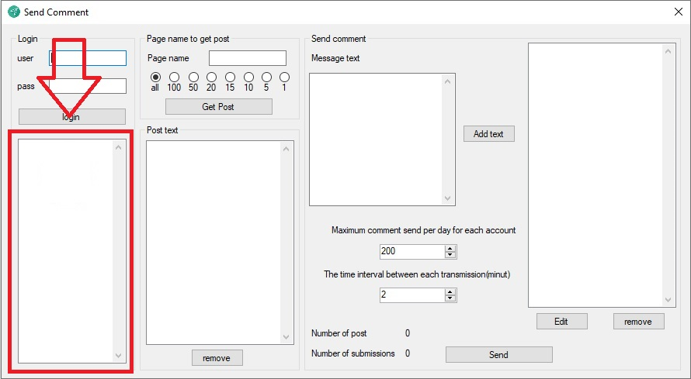
Task: Increase maximum comments per day value
Action: (x=450, y=248)
